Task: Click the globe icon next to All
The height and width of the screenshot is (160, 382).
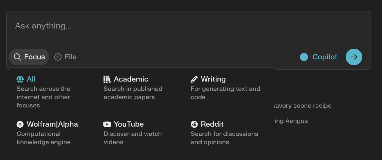Action: (20, 79)
